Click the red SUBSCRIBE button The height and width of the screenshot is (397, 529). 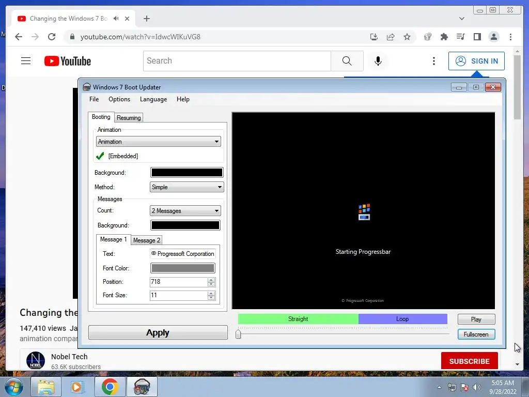pos(469,361)
